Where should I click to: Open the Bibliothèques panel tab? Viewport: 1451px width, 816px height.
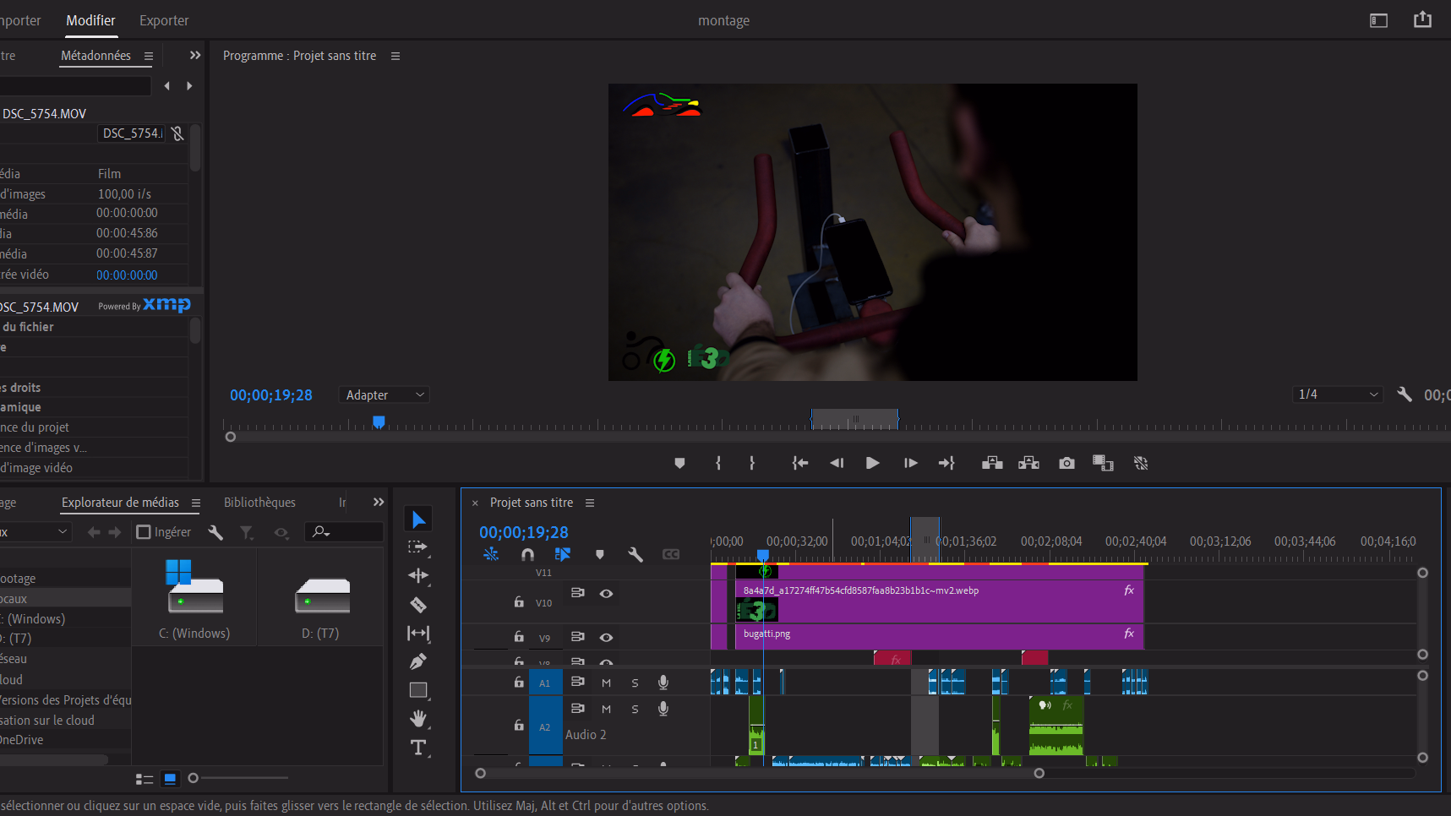click(259, 503)
